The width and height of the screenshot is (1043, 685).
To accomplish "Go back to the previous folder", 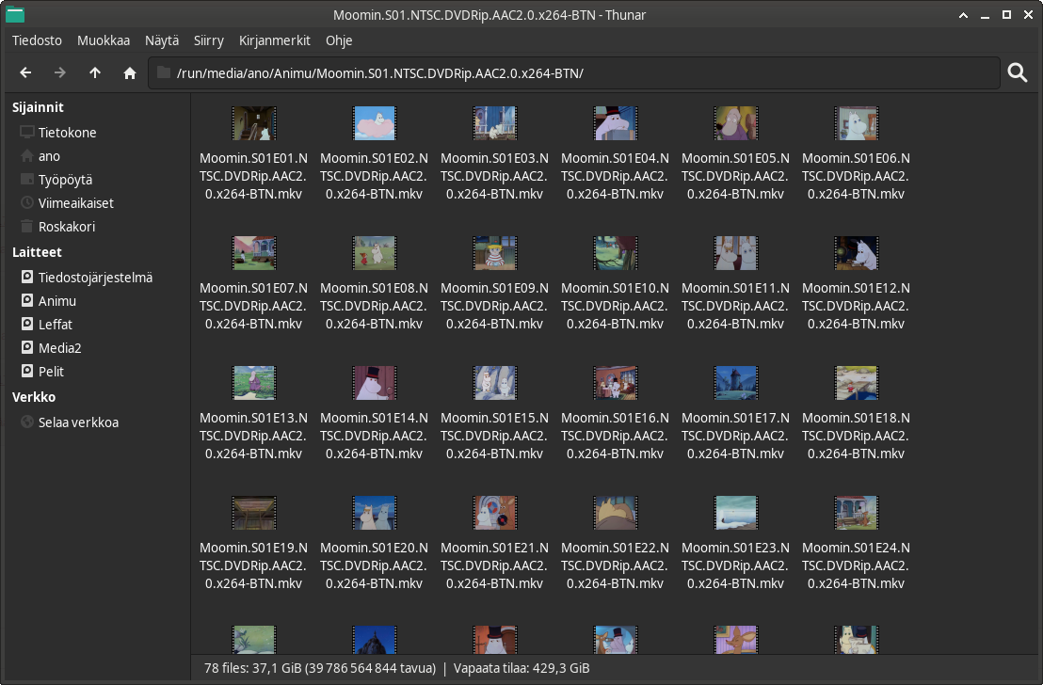I will tap(25, 73).
